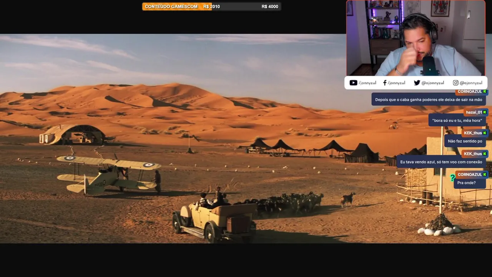Click the R$ 2010 current amount

click(211, 7)
